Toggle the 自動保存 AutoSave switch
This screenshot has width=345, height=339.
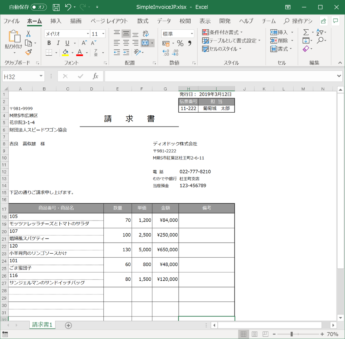[39, 7]
